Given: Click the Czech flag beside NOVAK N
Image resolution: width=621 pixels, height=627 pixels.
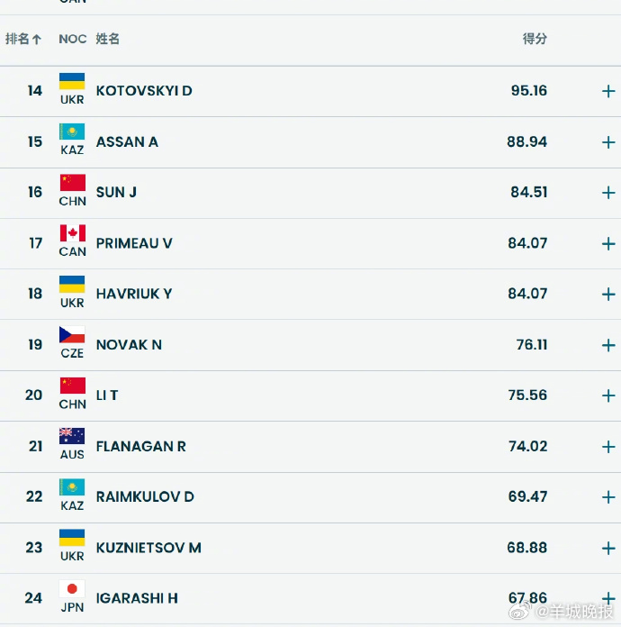Looking at the screenshot, I should tap(72, 335).
